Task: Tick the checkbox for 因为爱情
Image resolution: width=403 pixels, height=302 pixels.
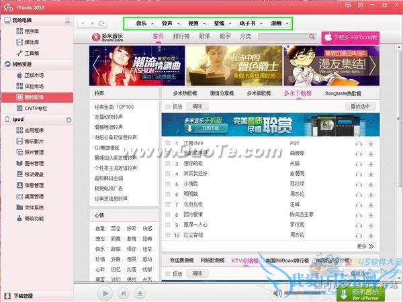Action: [x=168, y=215]
